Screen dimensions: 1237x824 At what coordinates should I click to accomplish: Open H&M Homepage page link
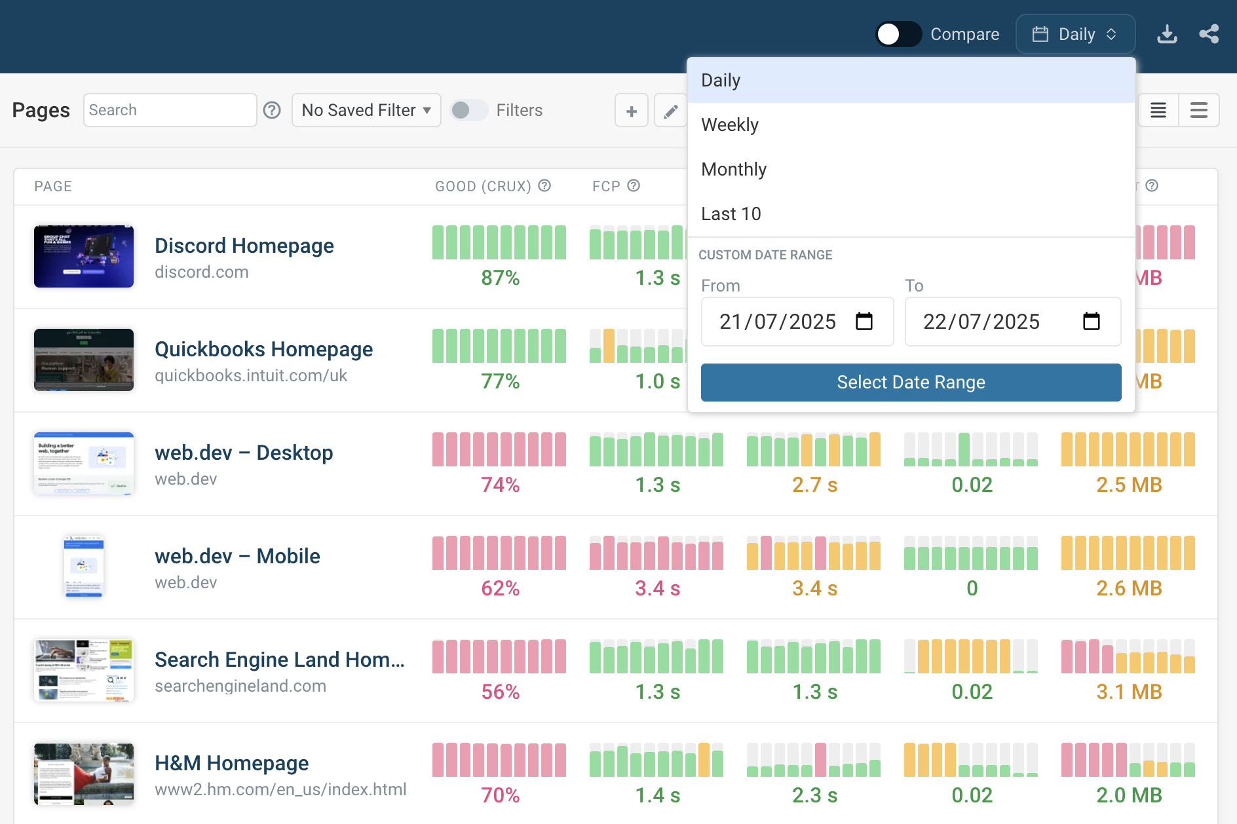pyautogui.click(x=232, y=763)
